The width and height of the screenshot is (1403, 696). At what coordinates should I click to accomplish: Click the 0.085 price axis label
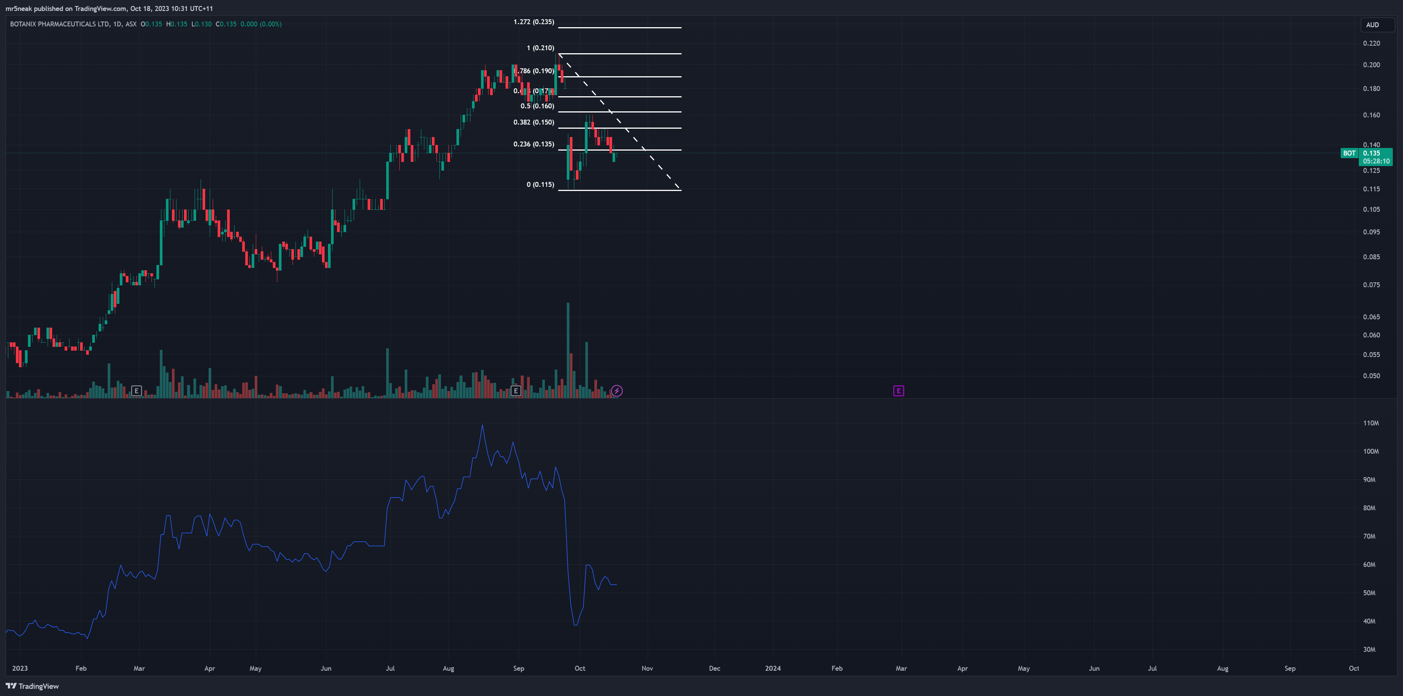[1371, 257]
